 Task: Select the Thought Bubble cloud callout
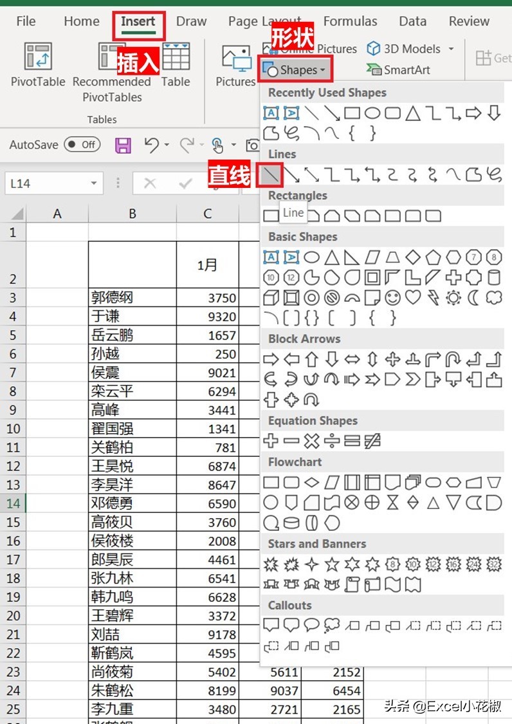[x=332, y=626]
